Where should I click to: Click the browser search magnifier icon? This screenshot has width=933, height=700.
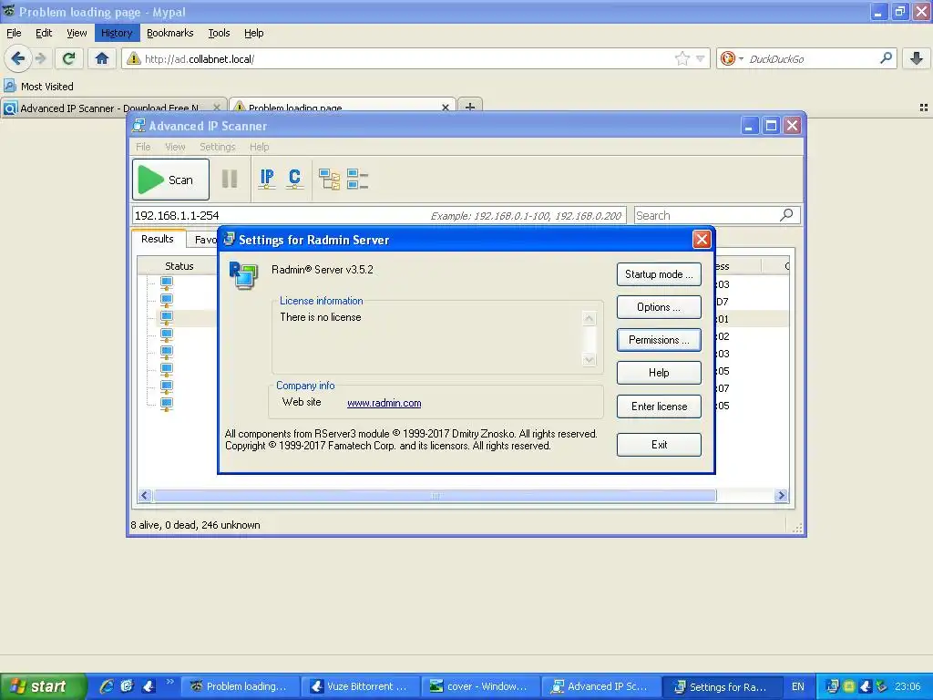(x=886, y=58)
